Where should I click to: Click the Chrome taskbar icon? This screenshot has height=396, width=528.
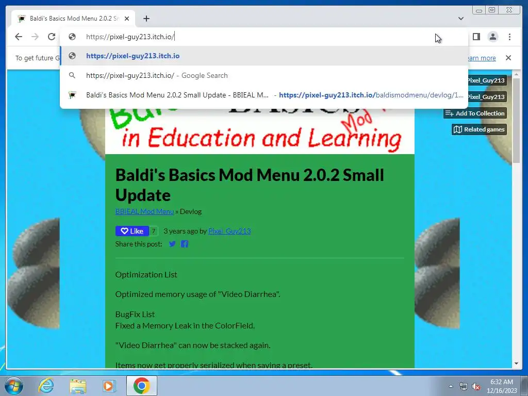click(141, 386)
